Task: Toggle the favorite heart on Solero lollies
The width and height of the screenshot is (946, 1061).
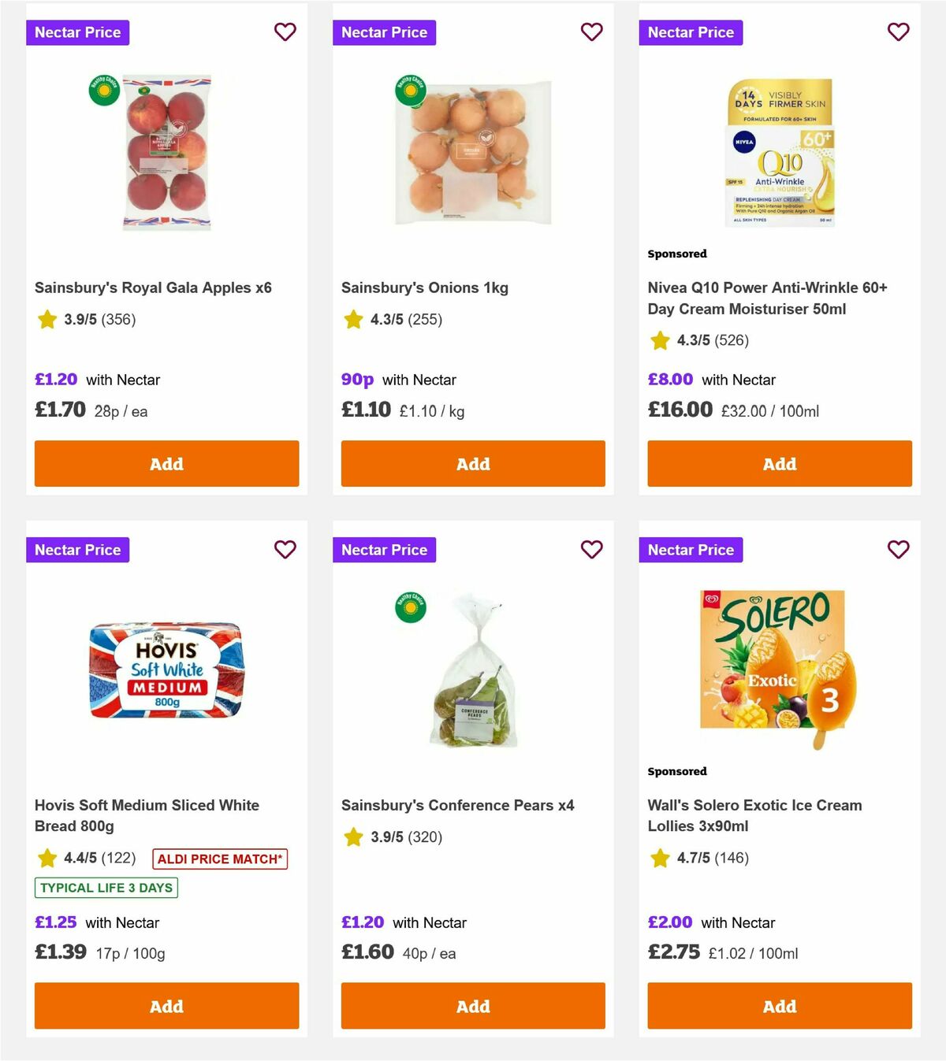Action: (x=898, y=550)
